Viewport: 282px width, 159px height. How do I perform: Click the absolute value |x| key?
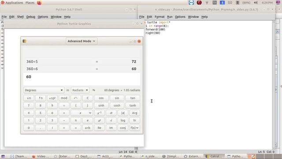123,113
